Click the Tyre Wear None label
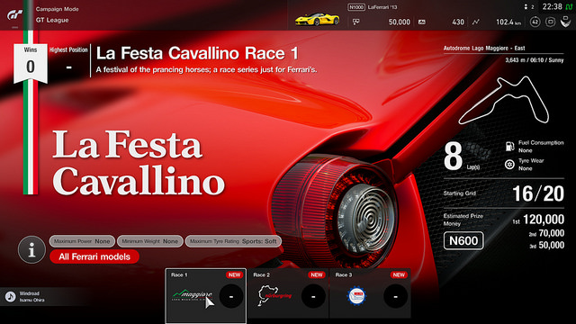This screenshot has width=576, height=324. 531,165
